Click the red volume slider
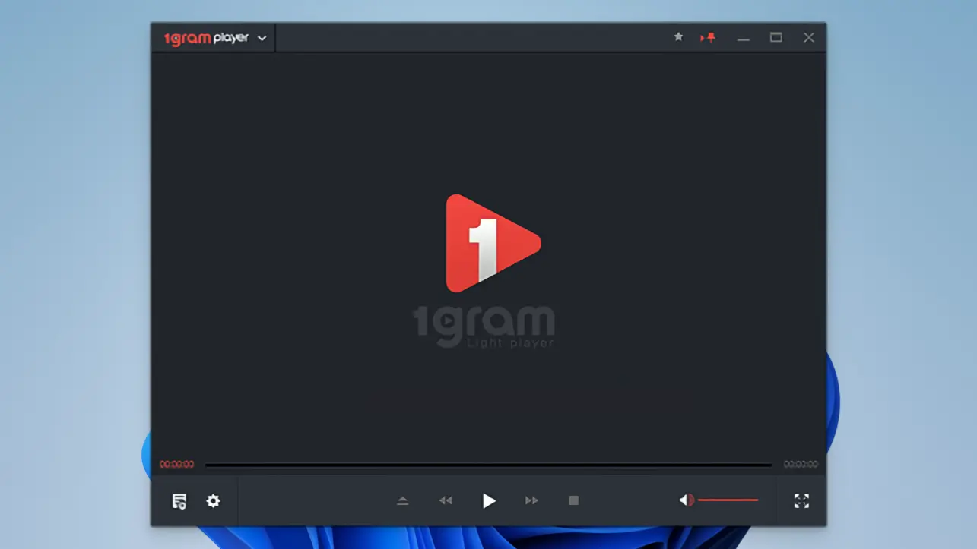 point(728,500)
